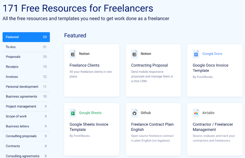The image size is (245, 158).
Task: Click the count 15 beside Receipts
Action: [45, 67]
